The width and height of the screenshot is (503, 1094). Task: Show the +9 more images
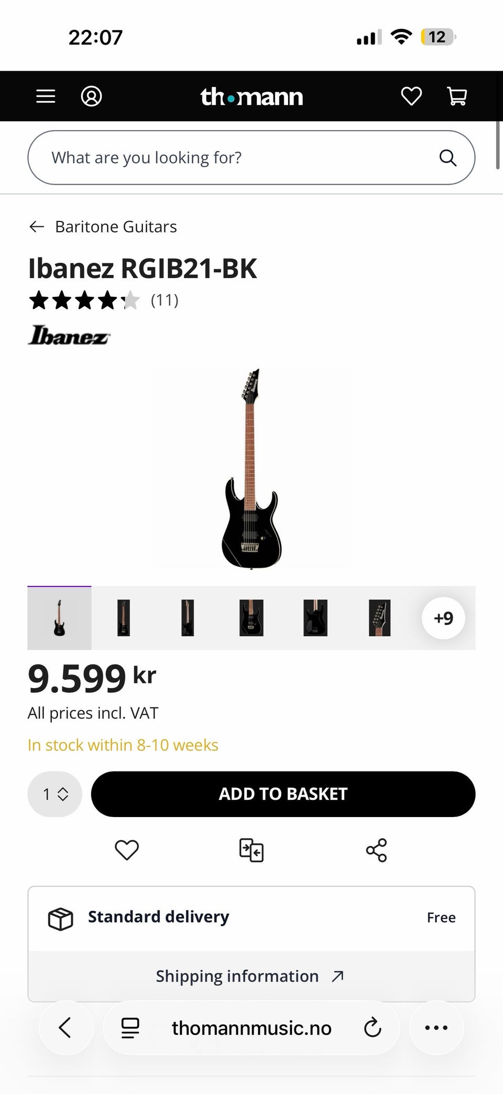click(x=443, y=618)
